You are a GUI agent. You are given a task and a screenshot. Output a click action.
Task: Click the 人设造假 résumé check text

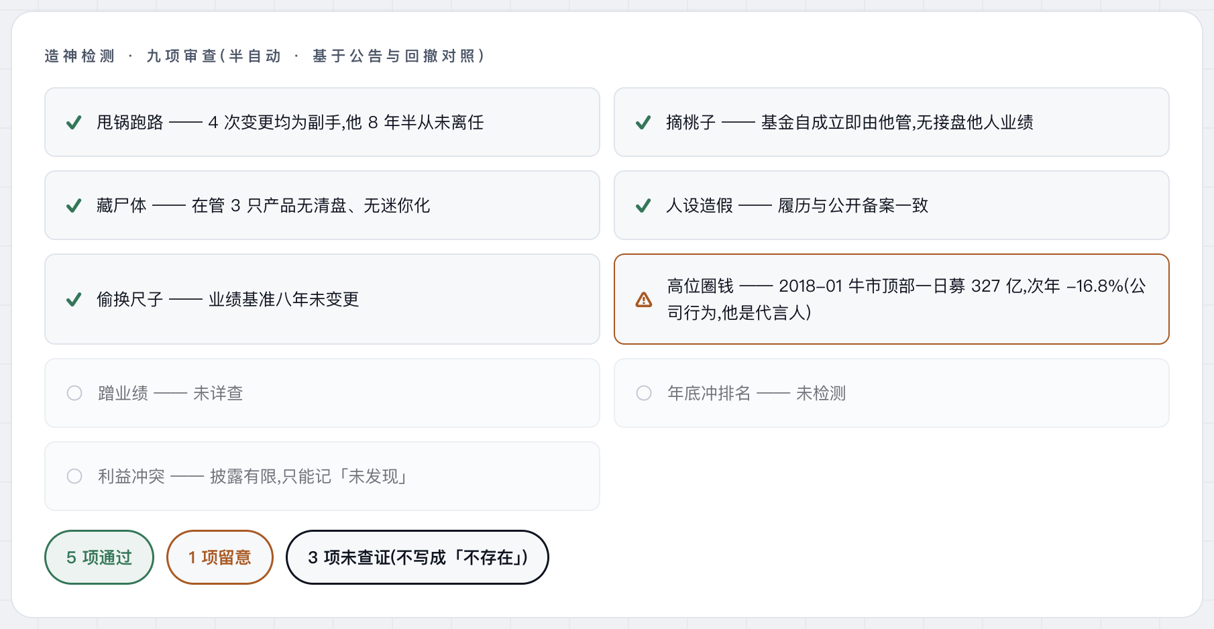pos(797,205)
